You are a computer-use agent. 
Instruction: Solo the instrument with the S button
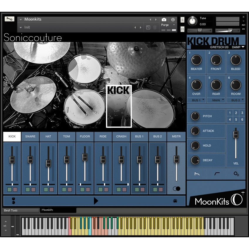click(x=182, y=20)
